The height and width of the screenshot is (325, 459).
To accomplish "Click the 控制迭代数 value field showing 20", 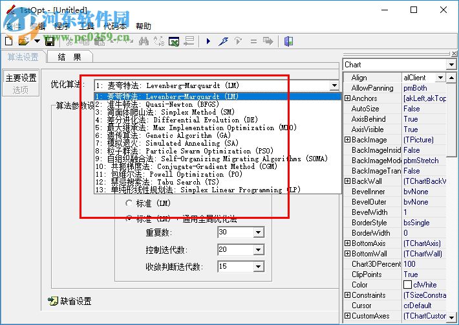I will coord(236,250).
